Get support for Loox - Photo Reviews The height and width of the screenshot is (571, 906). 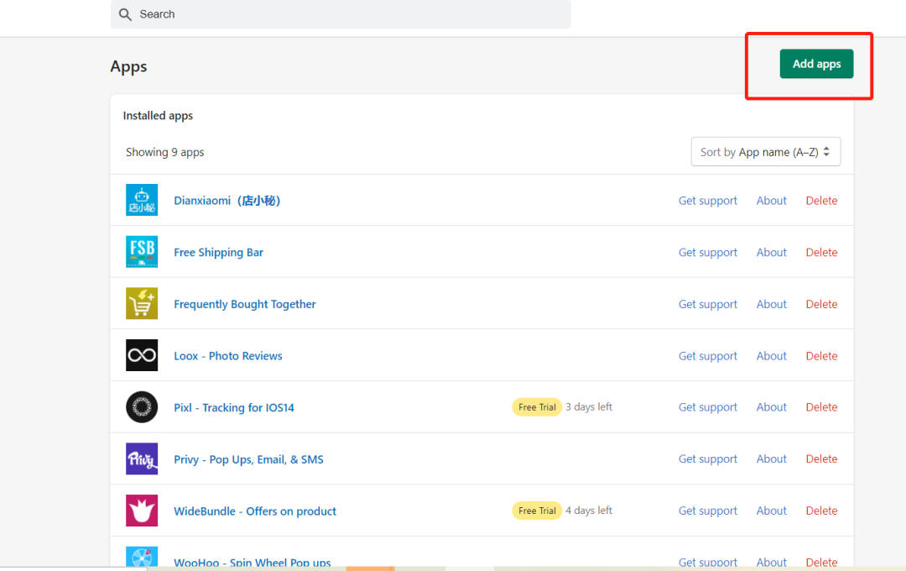(708, 356)
